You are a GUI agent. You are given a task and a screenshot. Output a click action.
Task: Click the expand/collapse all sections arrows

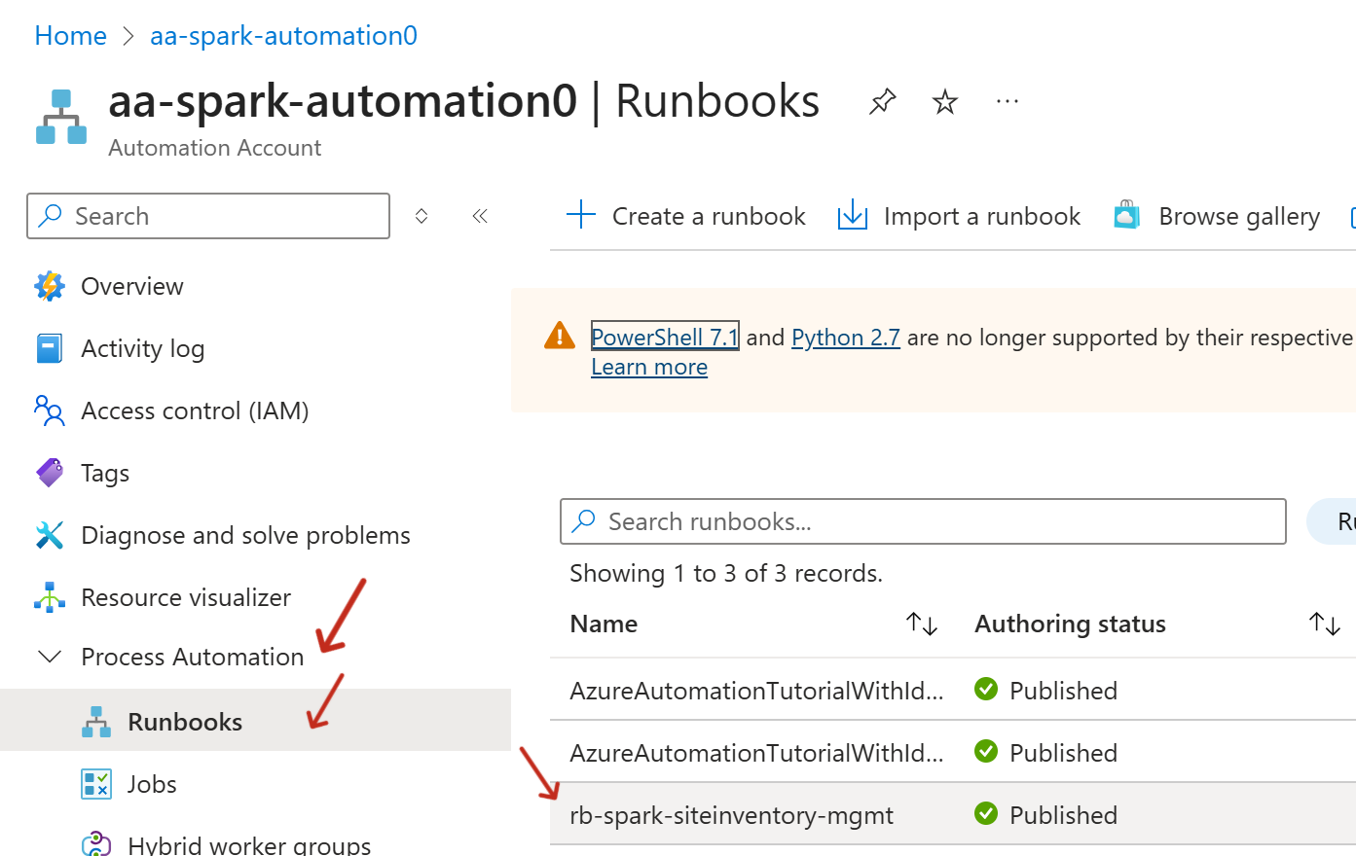pyautogui.click(x=421, y=216)
